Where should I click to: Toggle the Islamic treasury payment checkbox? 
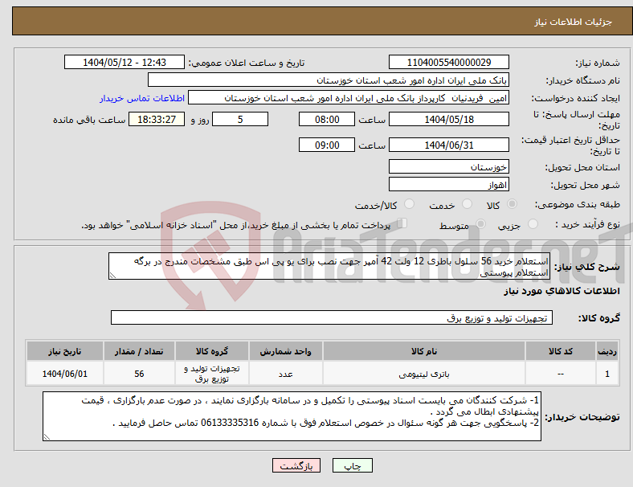(402, 223)
